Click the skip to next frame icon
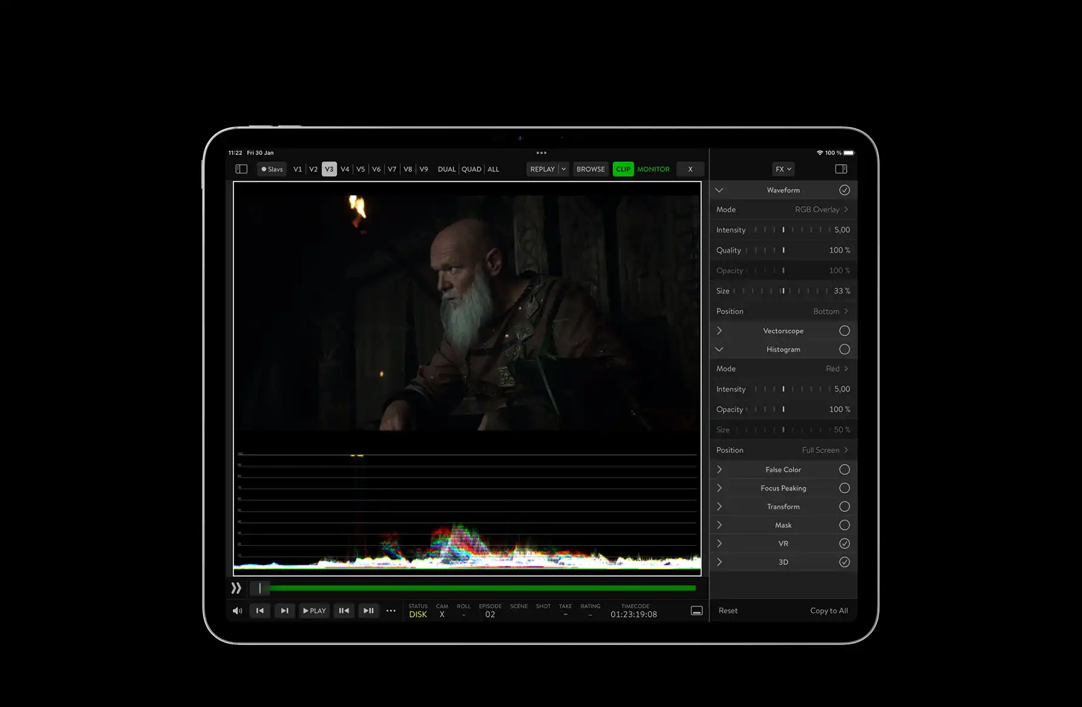Viewport: 1082px width, 707px height. pyautogui.click(x=284, y=610)
